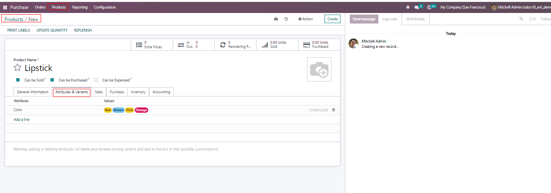Image resolution: width=551 pixels, height=193 pixels.
Task: Click the bug debug icon
Action: [x=408, y=7]
